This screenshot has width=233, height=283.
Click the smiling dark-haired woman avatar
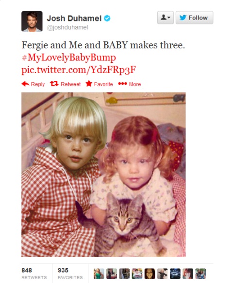click(x=150, y=274)
